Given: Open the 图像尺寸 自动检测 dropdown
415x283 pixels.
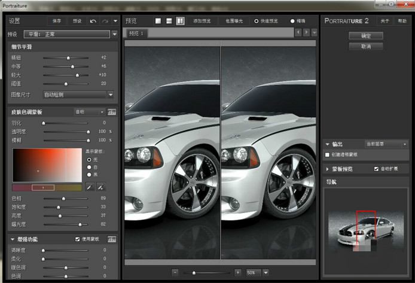Looking at the screenshot, I should pyautogui.click(x=111, y=94).
